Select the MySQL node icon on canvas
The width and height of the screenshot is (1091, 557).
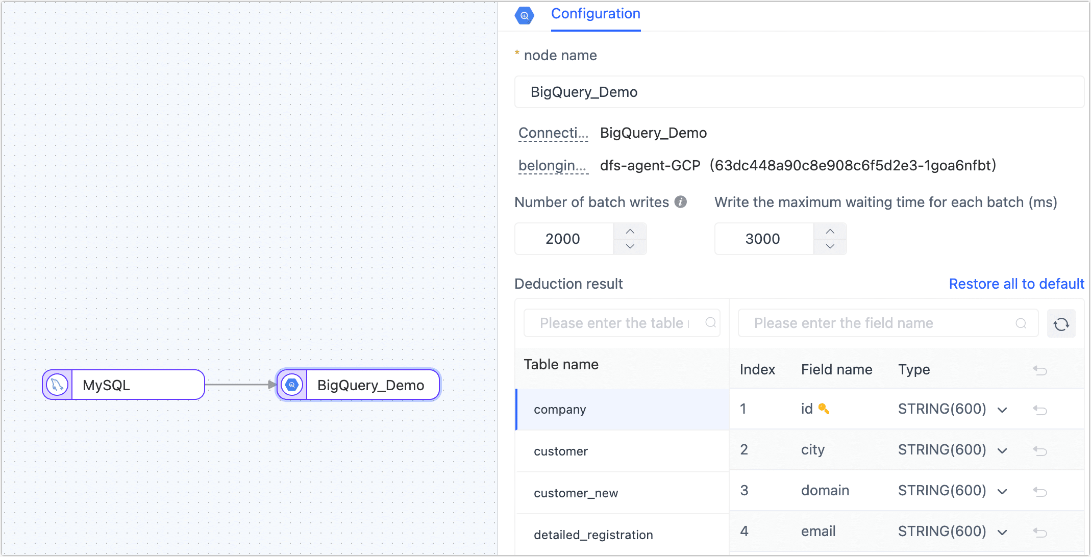(x=57, y=385)
